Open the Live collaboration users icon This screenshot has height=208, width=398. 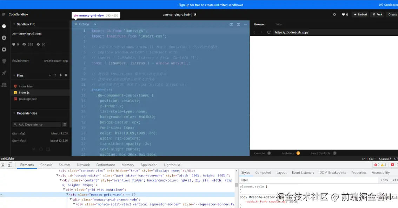4,85
